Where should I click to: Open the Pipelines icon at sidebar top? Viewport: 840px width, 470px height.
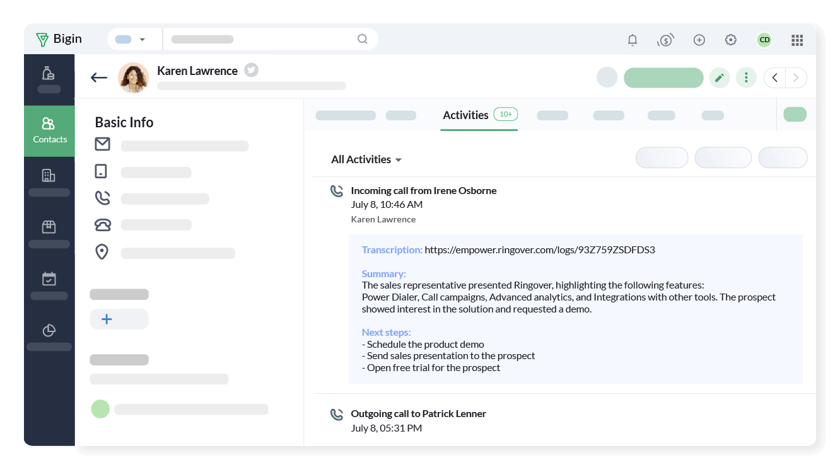(x=49, y=72)
